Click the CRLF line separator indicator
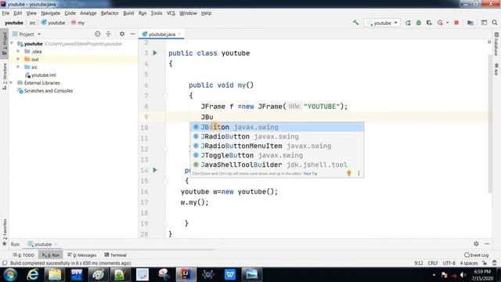The image size is (501, 282). tap(433, 263)
